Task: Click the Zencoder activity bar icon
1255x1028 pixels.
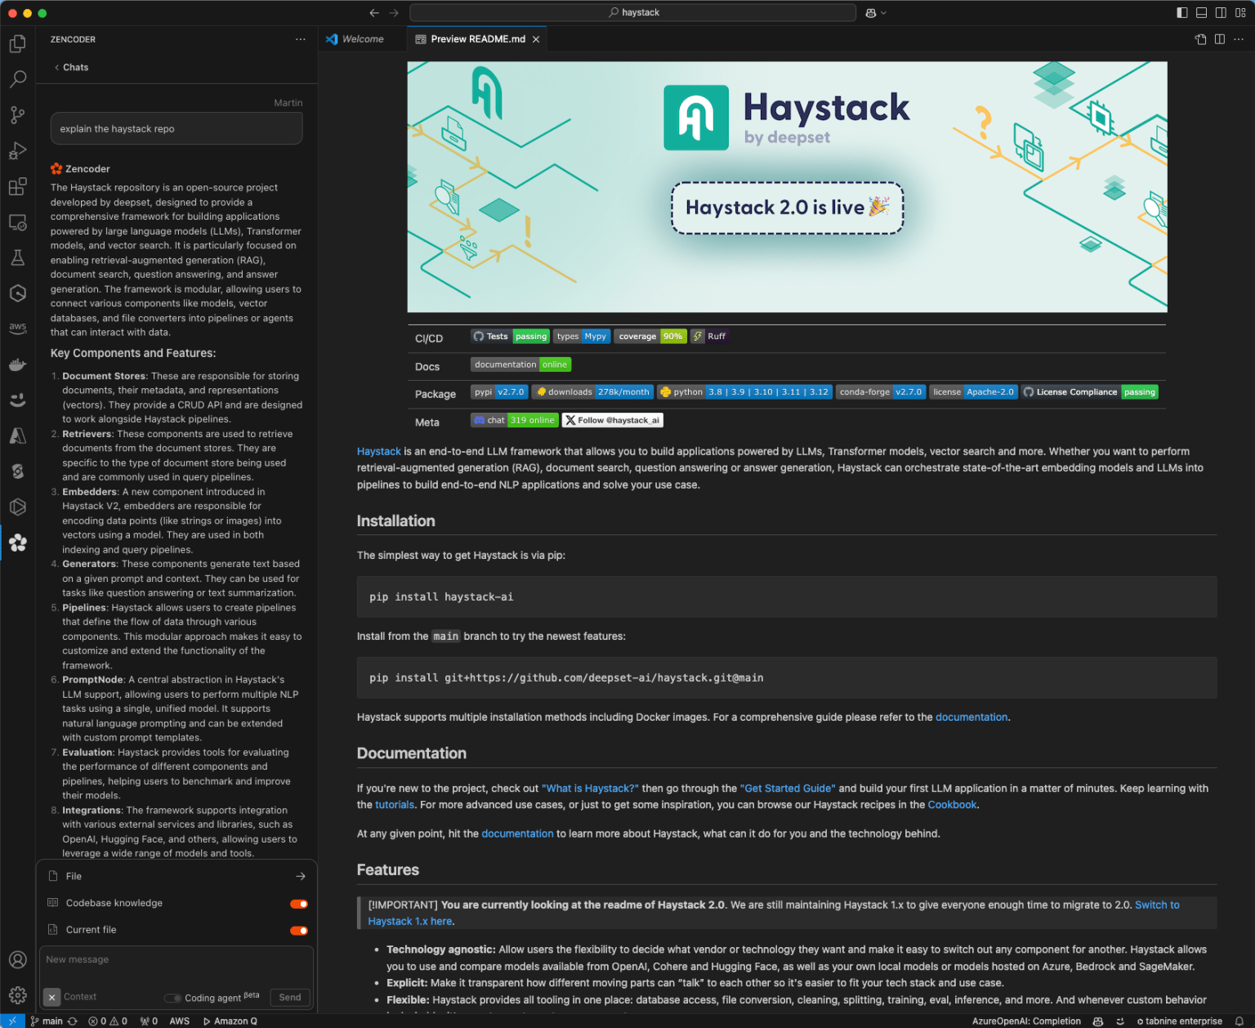Action: point(17,543)
